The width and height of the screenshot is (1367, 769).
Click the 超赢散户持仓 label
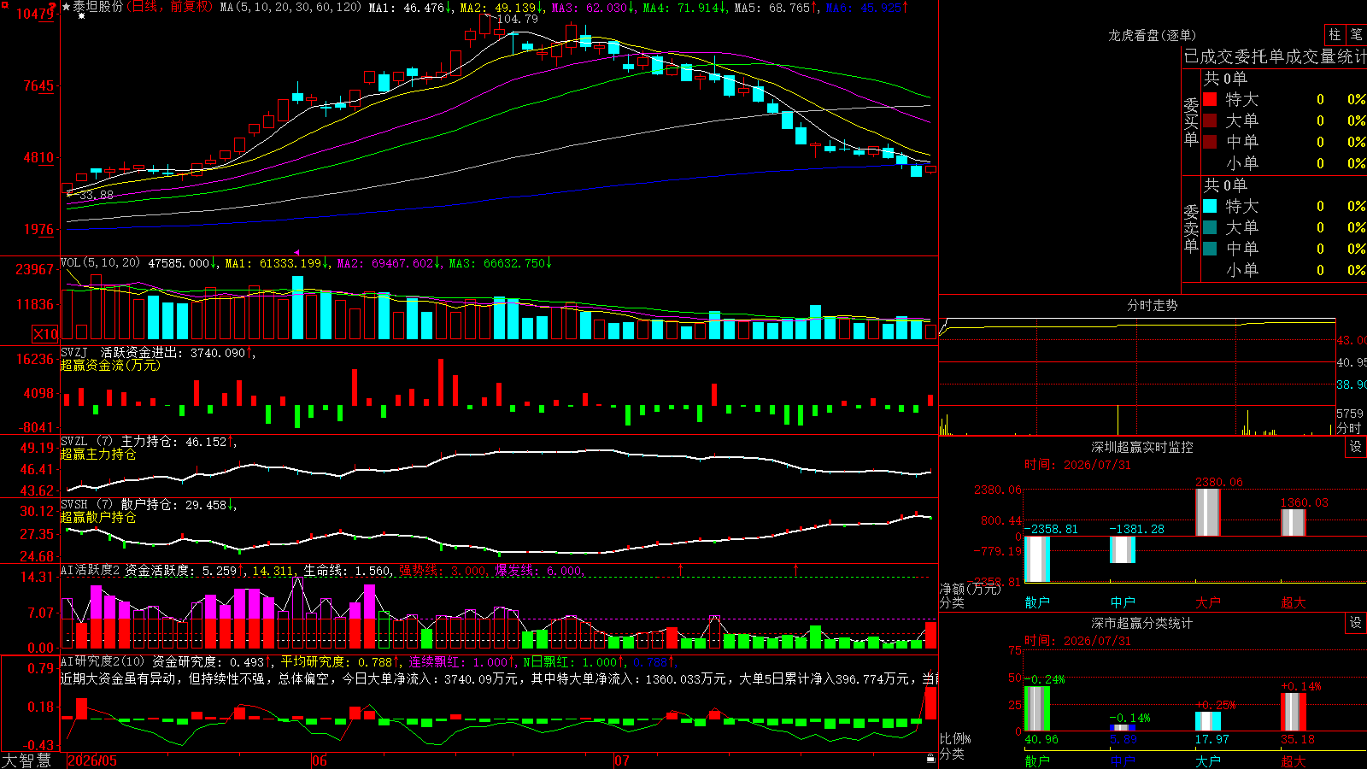(98, 517)
